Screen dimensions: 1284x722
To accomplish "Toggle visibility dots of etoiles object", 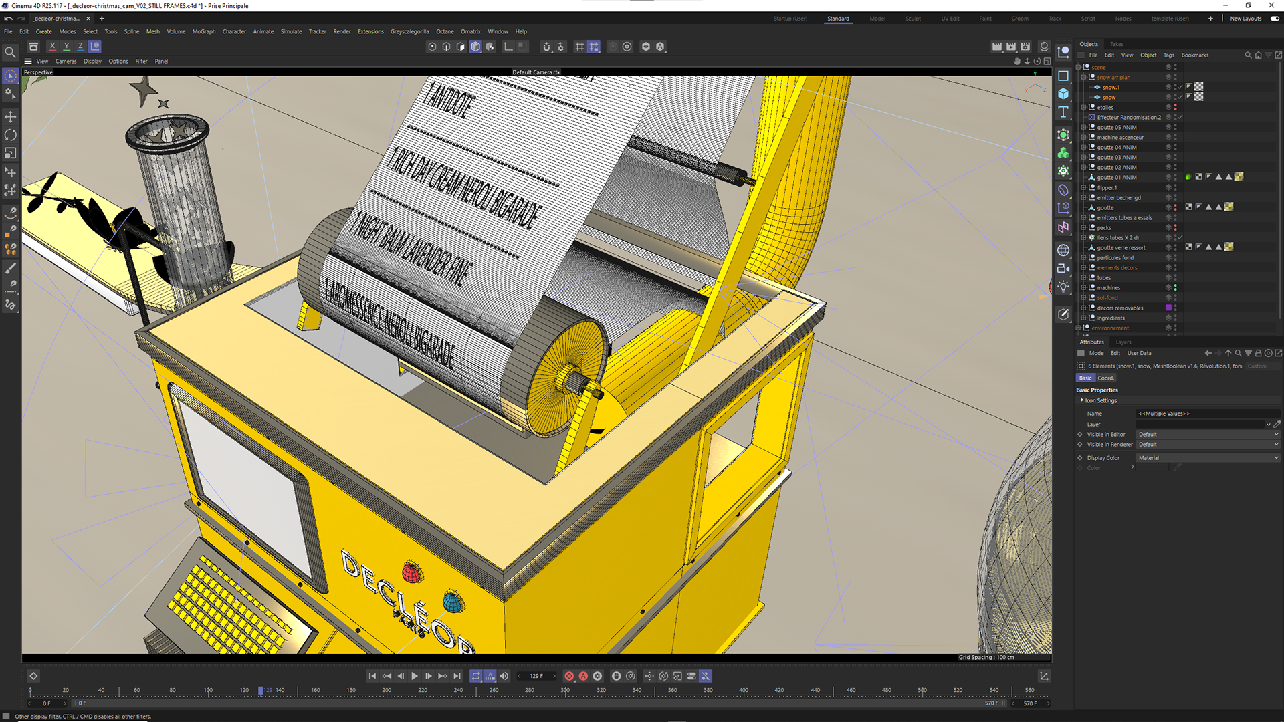I will click(x=1175, y=107).
